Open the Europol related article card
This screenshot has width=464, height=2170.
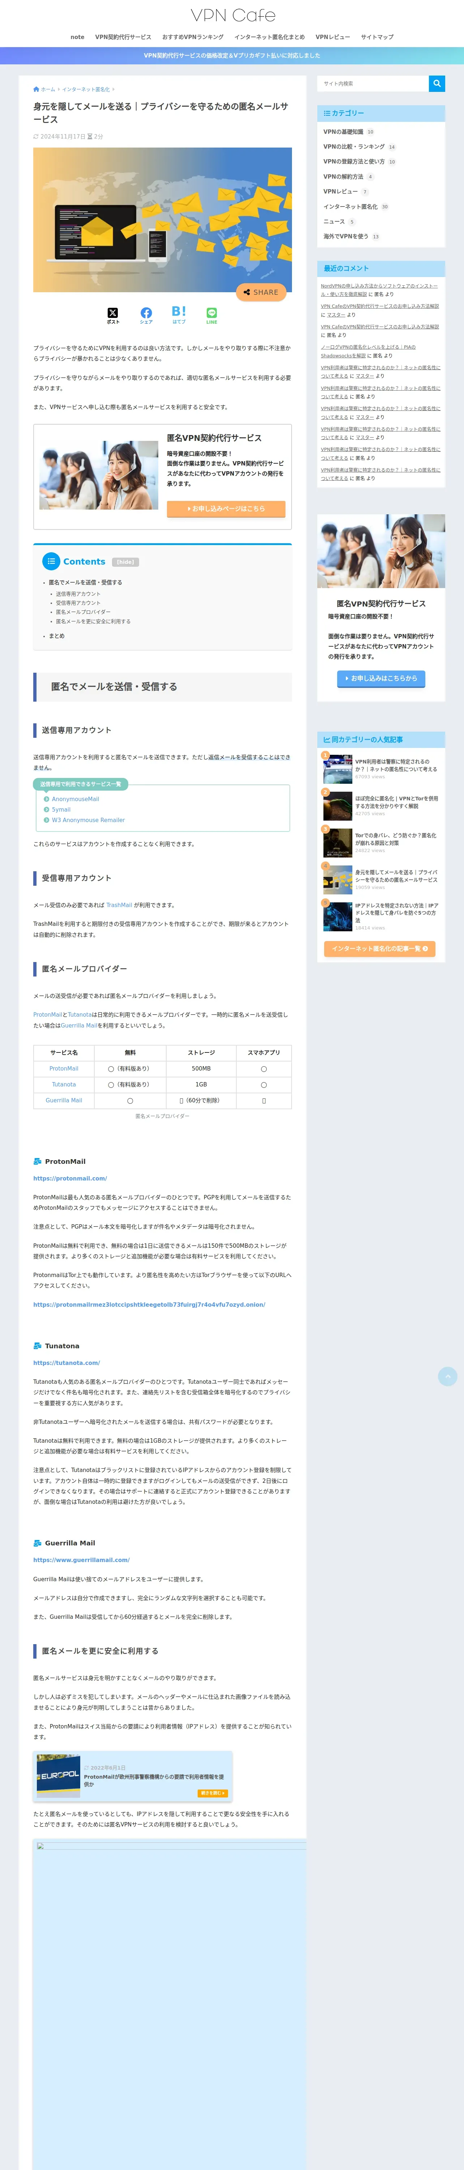pos(133,1776)
